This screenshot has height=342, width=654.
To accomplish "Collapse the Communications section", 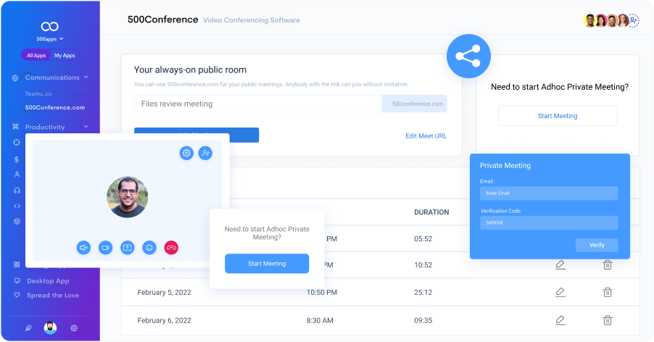I will click(x=86, y=78).
